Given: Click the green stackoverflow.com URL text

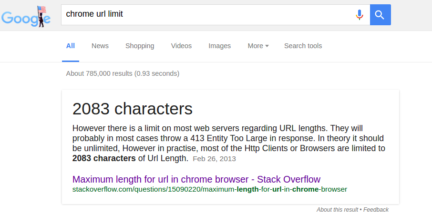Looking at the screenshot, I should coord(209,189).
